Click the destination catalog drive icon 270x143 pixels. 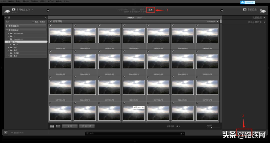262,11
